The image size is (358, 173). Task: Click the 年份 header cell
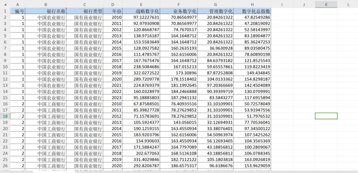(113, 11)
